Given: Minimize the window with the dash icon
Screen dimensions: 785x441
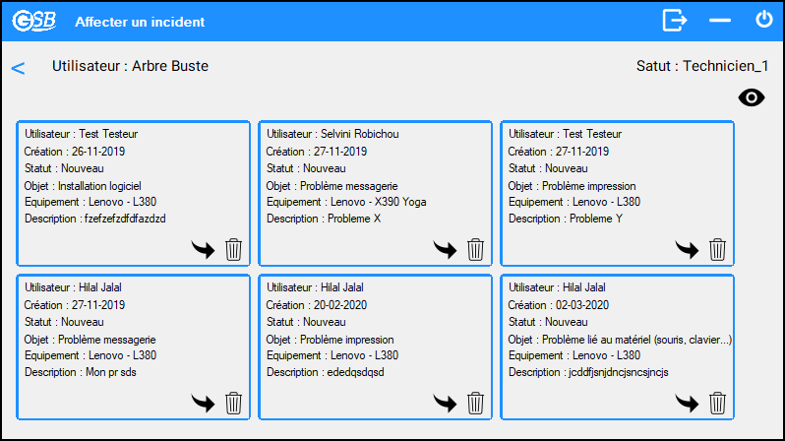Looking at the screenshot, I should (720, 20).
